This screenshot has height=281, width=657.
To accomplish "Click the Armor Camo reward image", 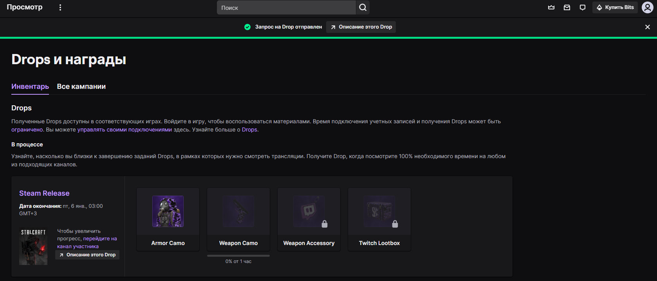I will 168,211.
